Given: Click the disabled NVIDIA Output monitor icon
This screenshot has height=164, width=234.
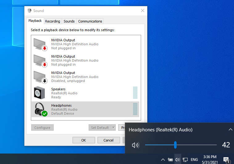Looking at the screenshot, I should coord(40,77).
